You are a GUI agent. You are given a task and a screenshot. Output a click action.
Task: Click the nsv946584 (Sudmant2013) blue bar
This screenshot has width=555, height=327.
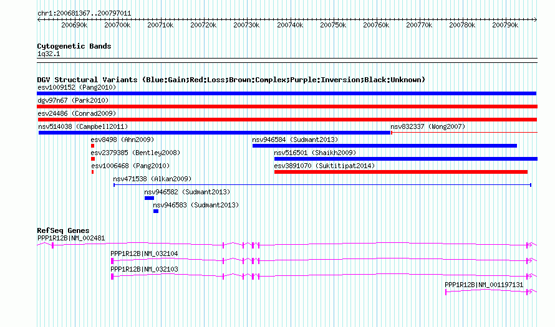[384, 146]
